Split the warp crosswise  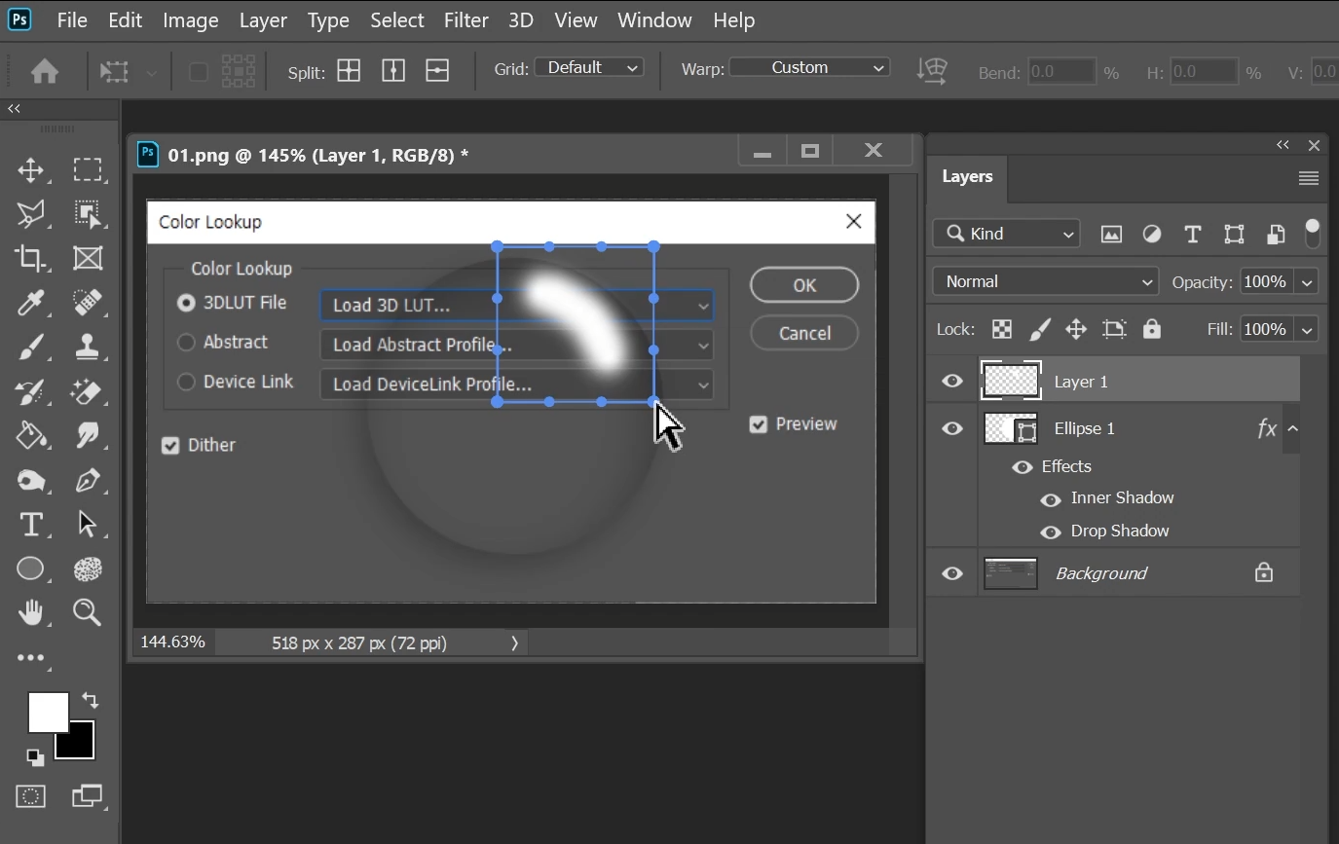349,70
